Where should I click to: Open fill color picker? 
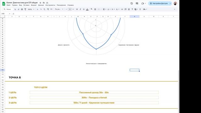(91, 9)
